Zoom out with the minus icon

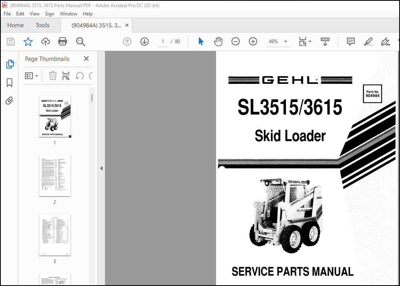236,42
